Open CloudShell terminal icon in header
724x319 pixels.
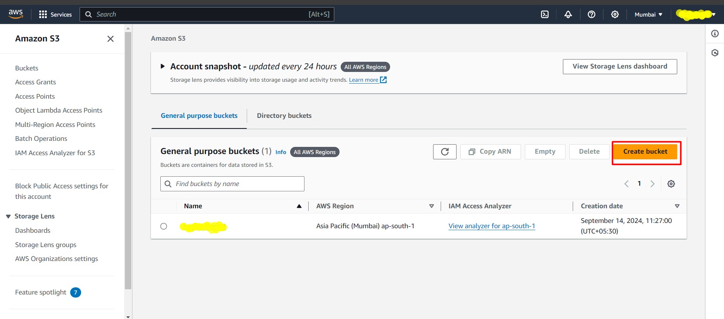click(545, 14)
